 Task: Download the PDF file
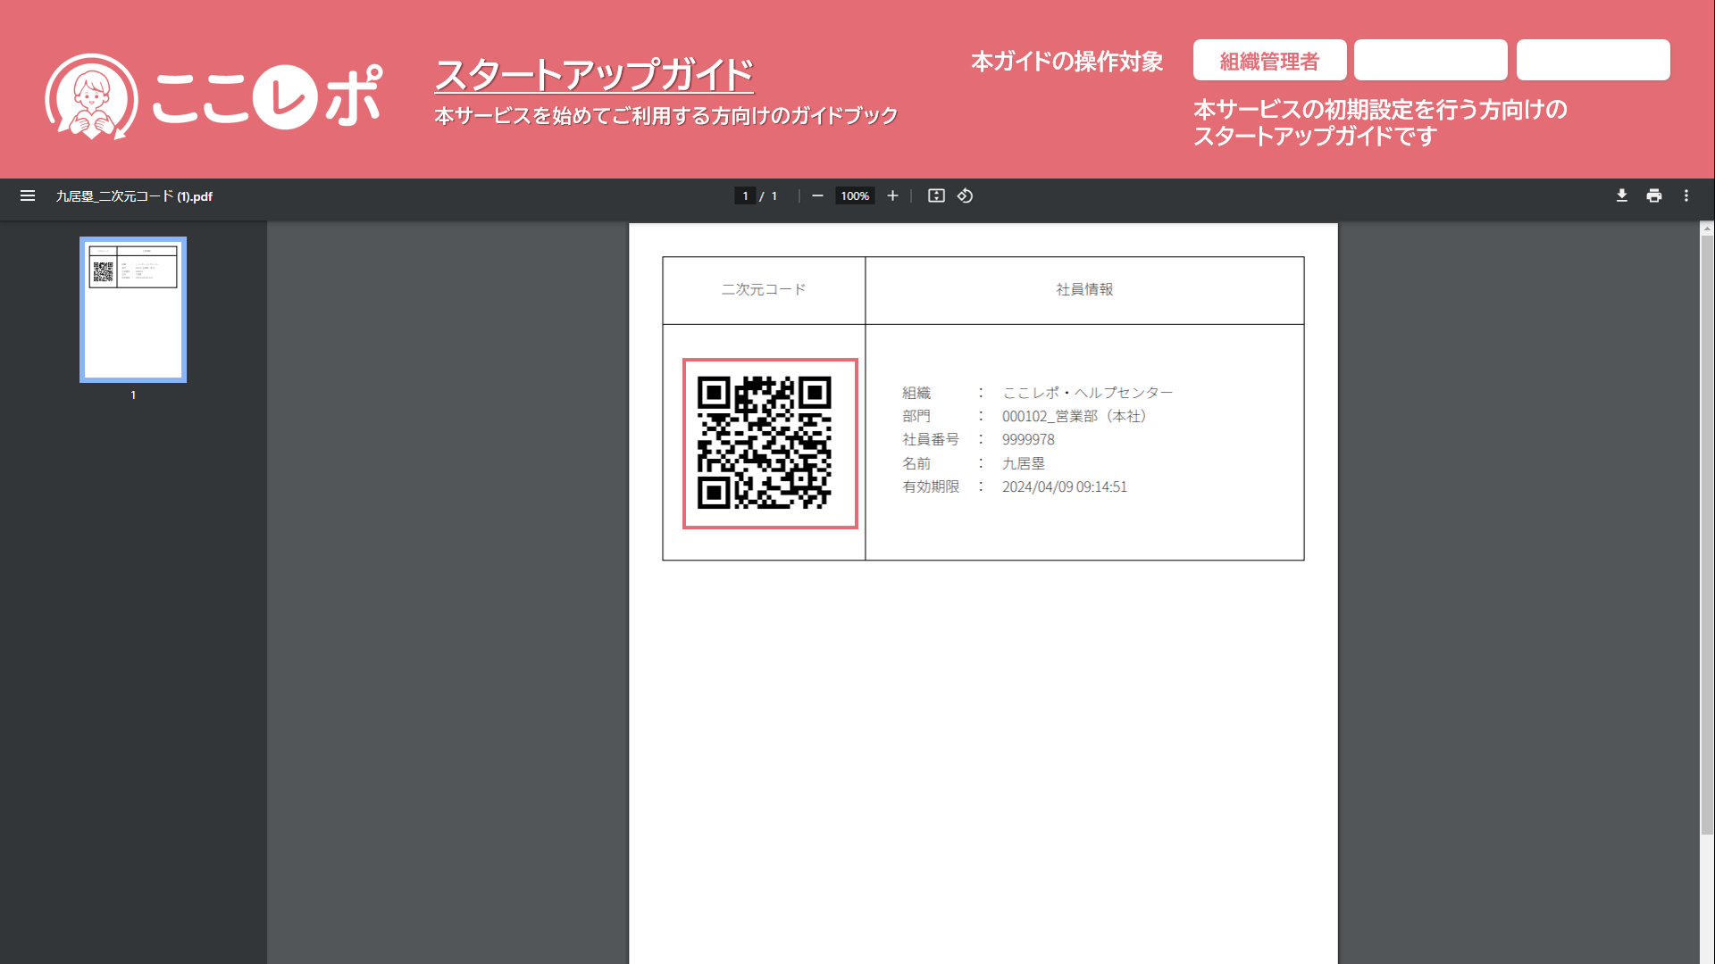click(x=1621, y=195)
